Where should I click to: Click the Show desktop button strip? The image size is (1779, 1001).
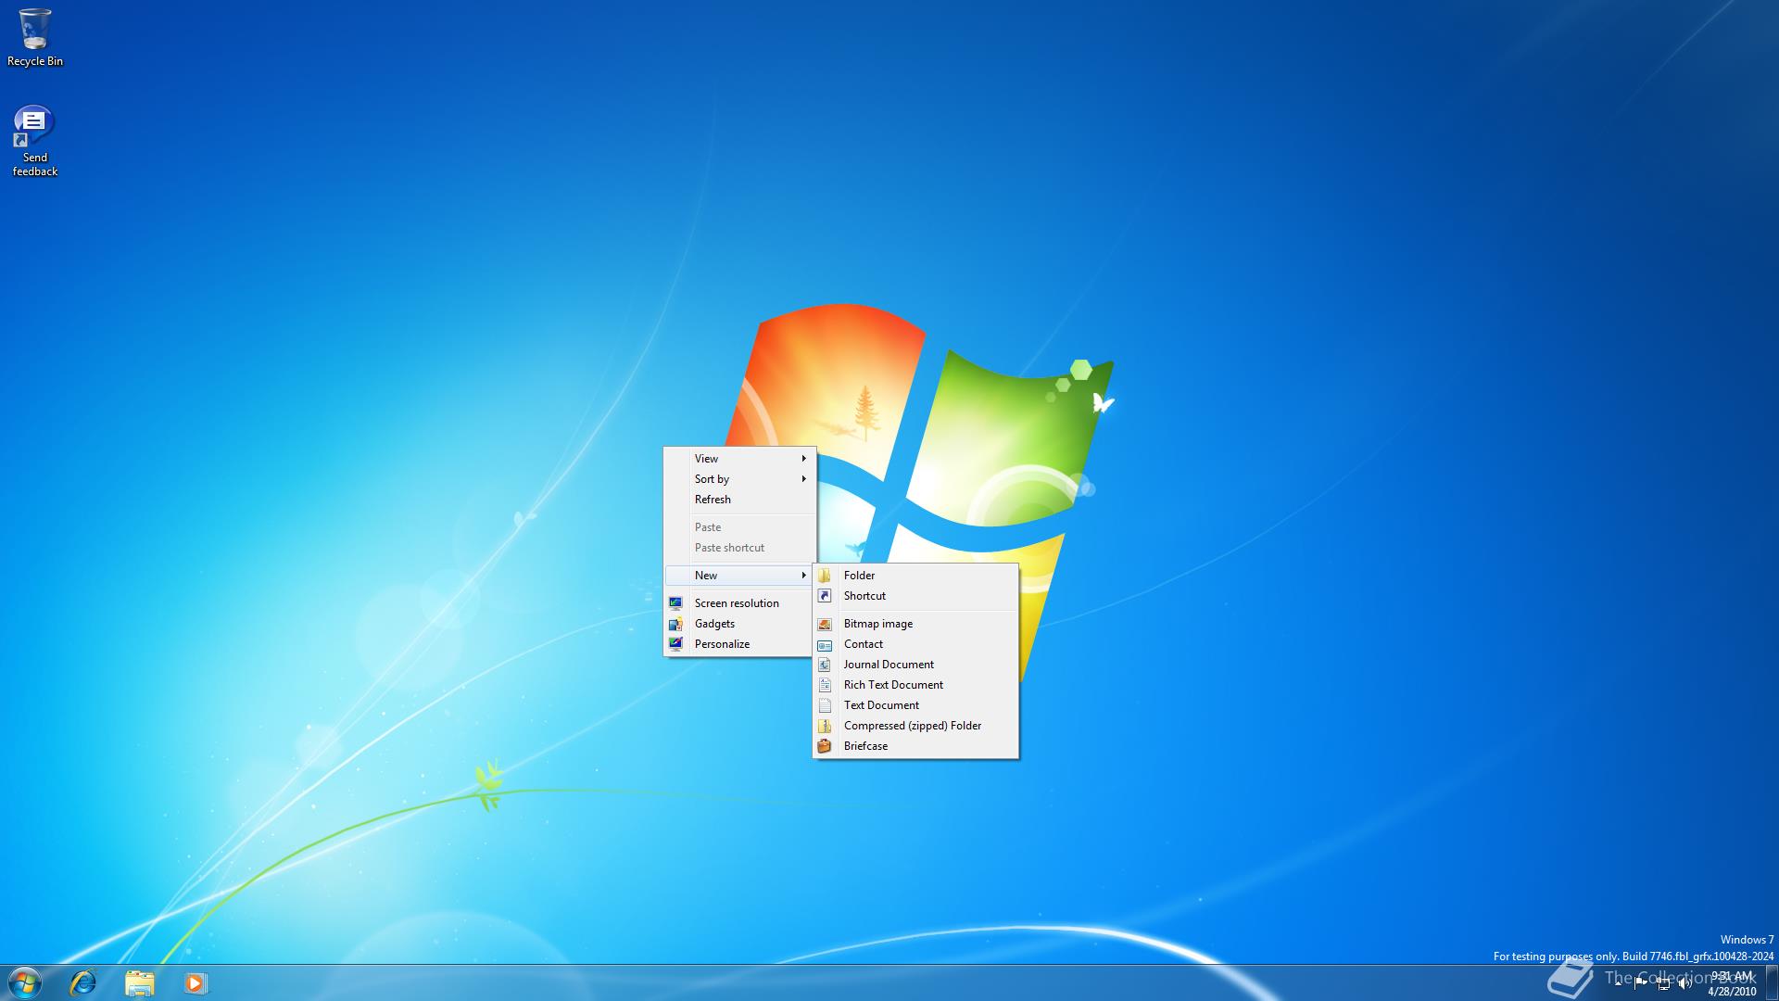tap(1772, 982)
